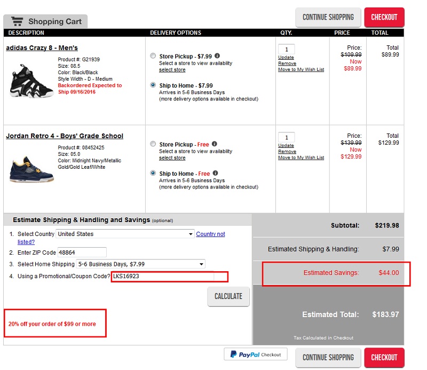
Task: Select Store Pickup $7.99 for adidas Crazy 8
Action: 153,56
